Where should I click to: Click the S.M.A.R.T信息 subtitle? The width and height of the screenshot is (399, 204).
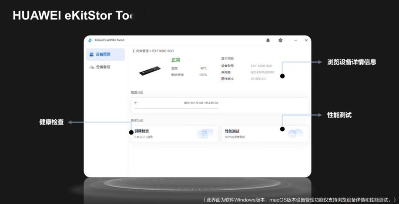144,137
